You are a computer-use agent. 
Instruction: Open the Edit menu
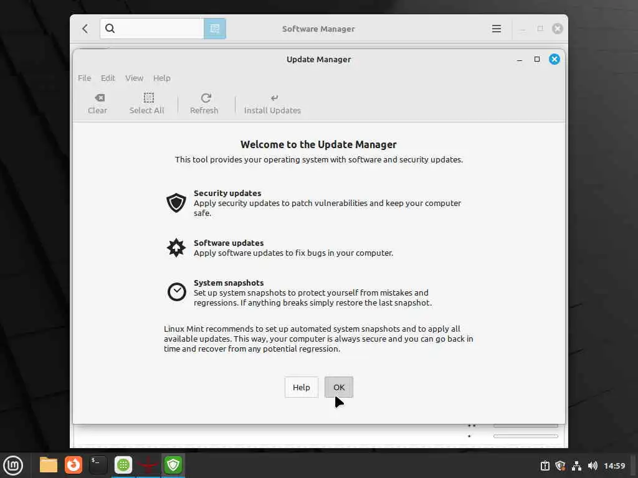click(108, 78)
